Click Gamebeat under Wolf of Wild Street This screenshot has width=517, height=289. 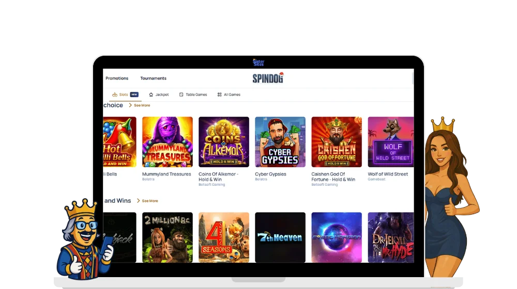click(x=376, y=180)
